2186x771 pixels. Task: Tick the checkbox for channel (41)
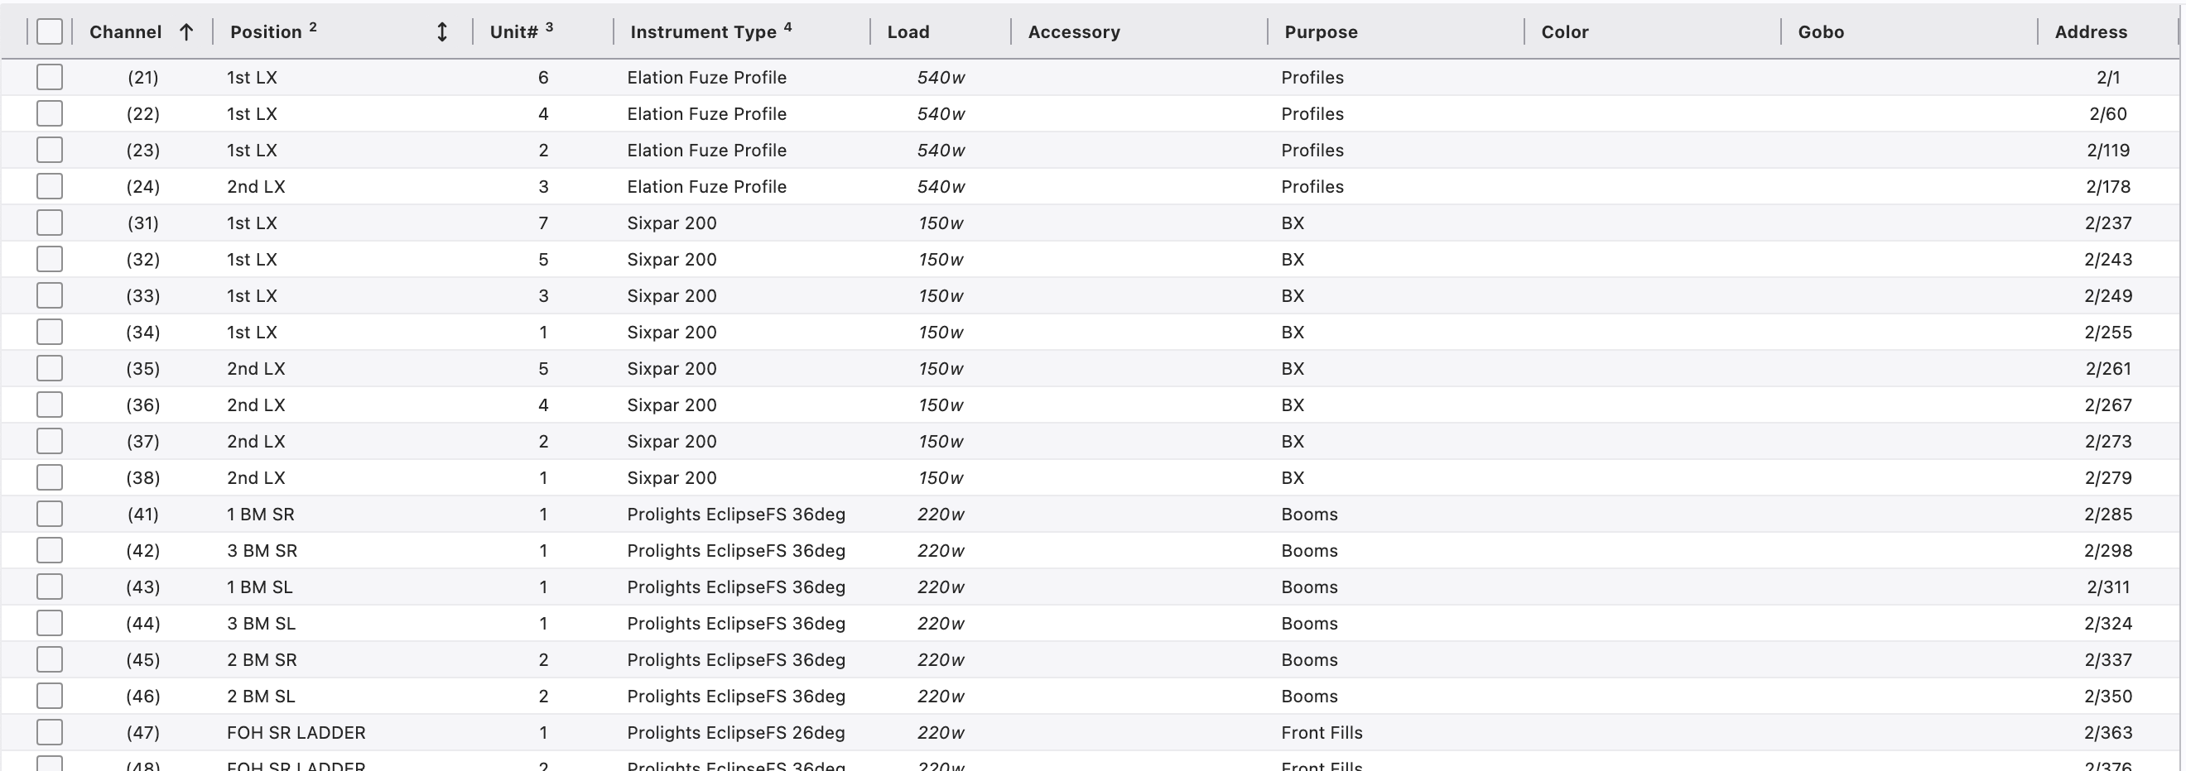49,514
